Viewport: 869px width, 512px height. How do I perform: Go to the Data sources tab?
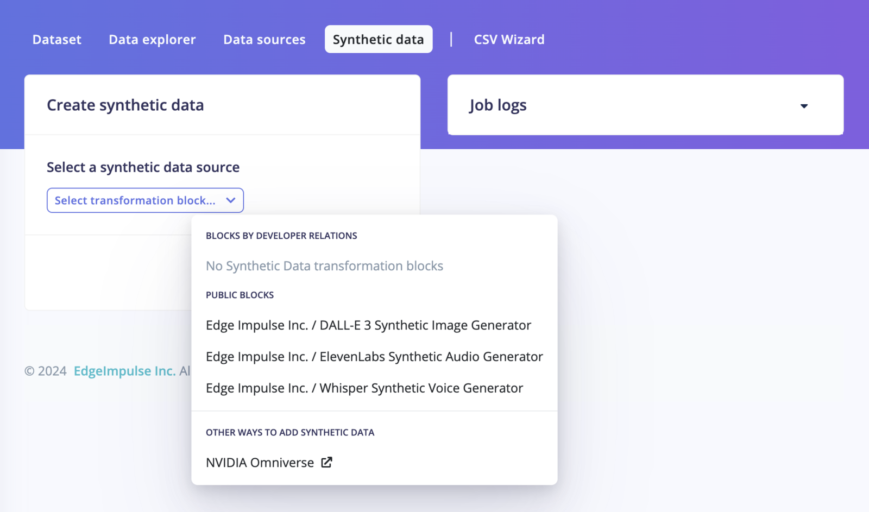coord(265,40)
